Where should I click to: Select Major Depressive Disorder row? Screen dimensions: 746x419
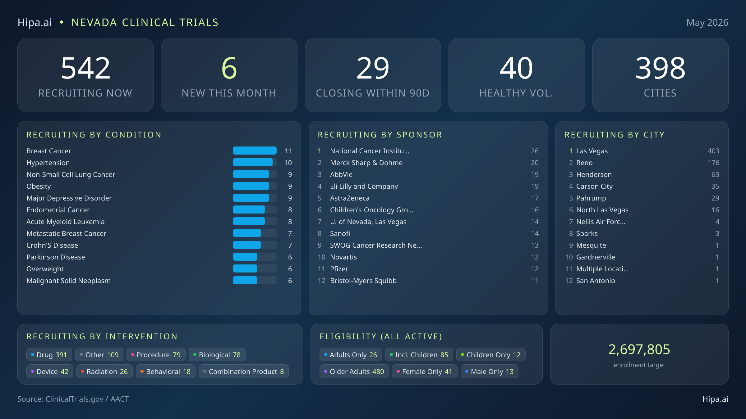tap(159, 198)
